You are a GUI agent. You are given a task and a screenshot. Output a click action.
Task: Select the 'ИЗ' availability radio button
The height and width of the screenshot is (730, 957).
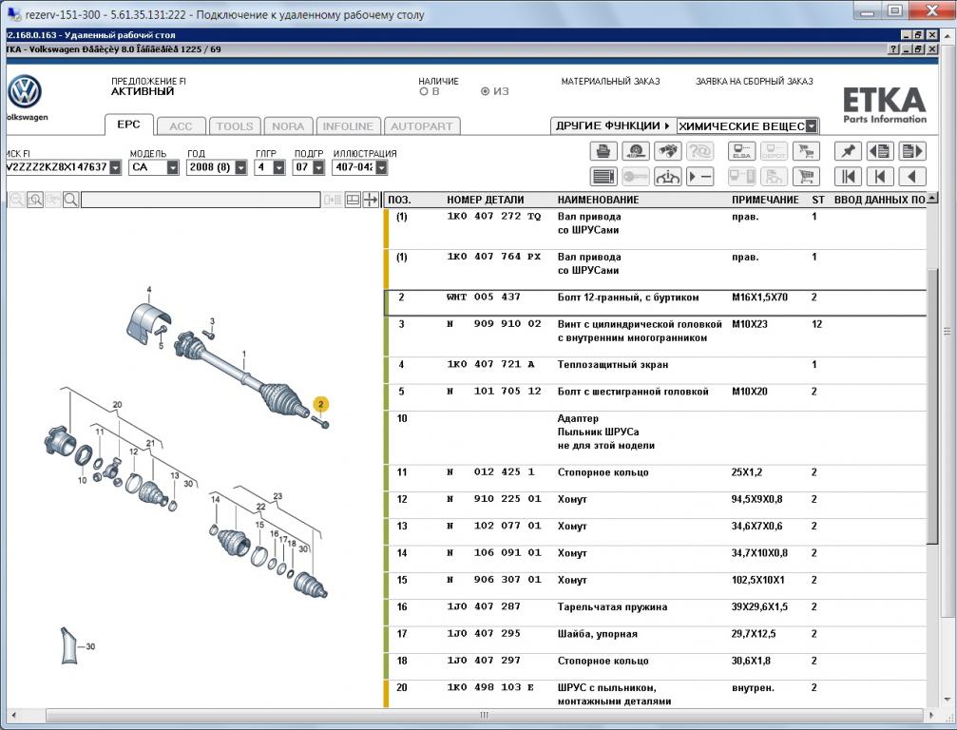coord(486,91)
